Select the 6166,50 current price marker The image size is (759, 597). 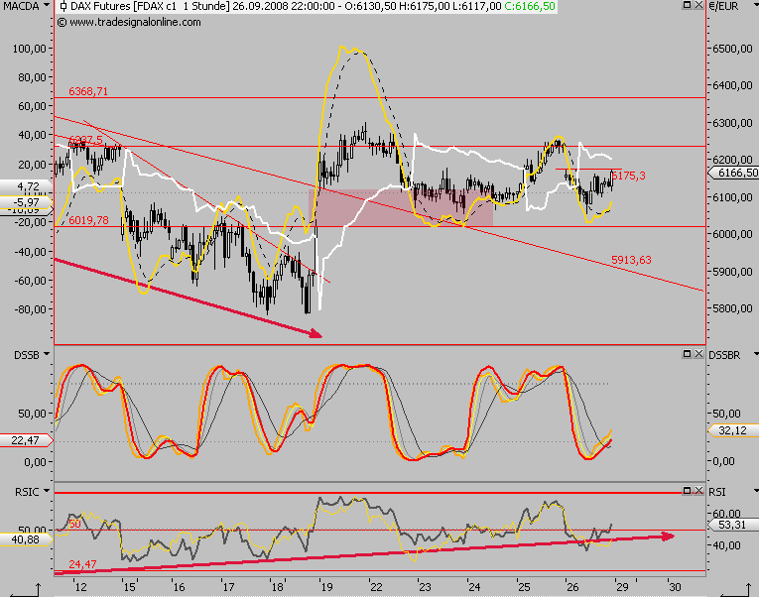(733, 173)
